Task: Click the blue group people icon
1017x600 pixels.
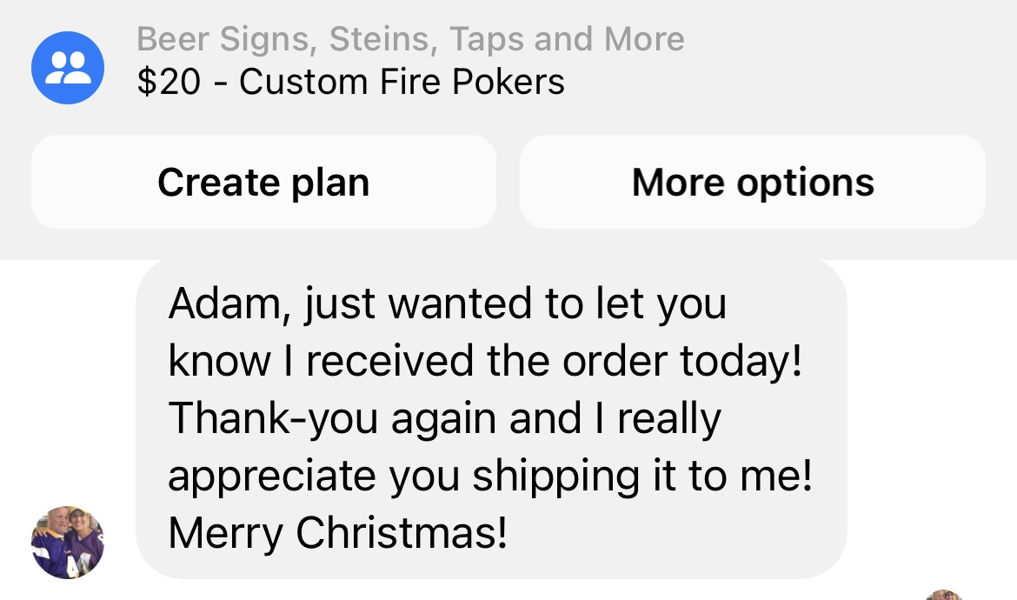Action: [68, 68]
